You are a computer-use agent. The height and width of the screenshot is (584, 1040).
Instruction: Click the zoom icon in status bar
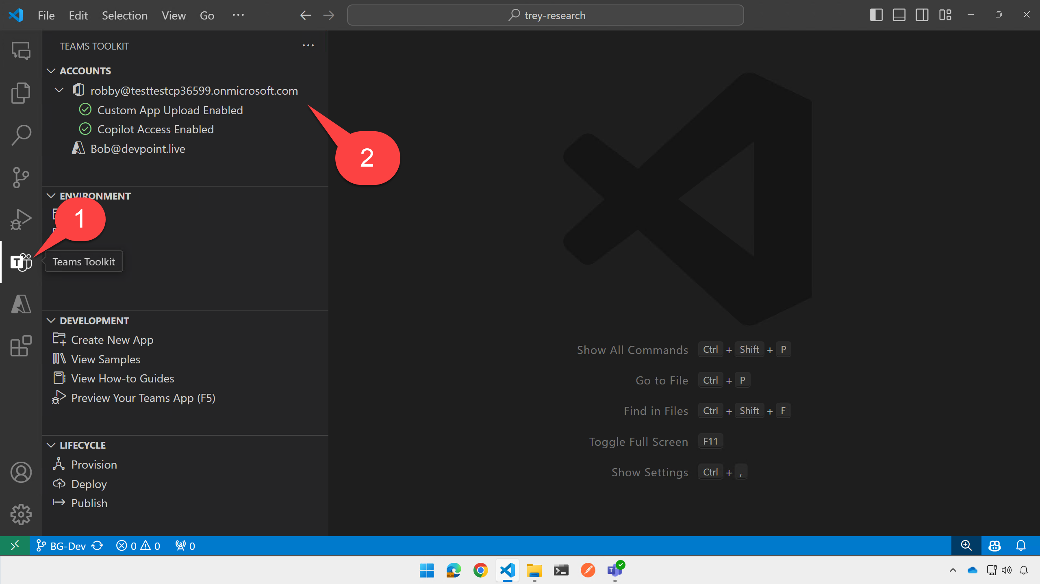point(966,545)
